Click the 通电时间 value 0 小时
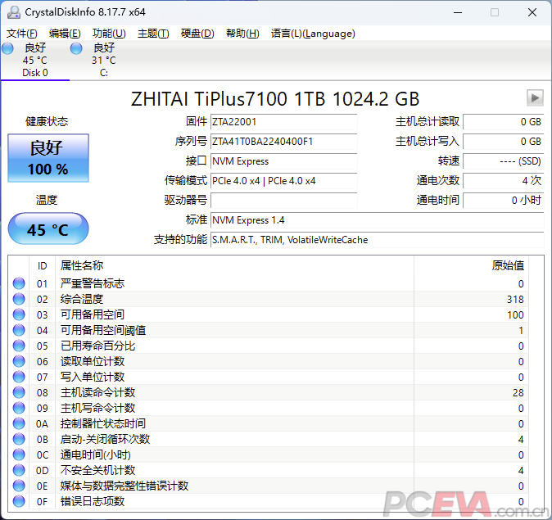 click(x=504, y=201)
